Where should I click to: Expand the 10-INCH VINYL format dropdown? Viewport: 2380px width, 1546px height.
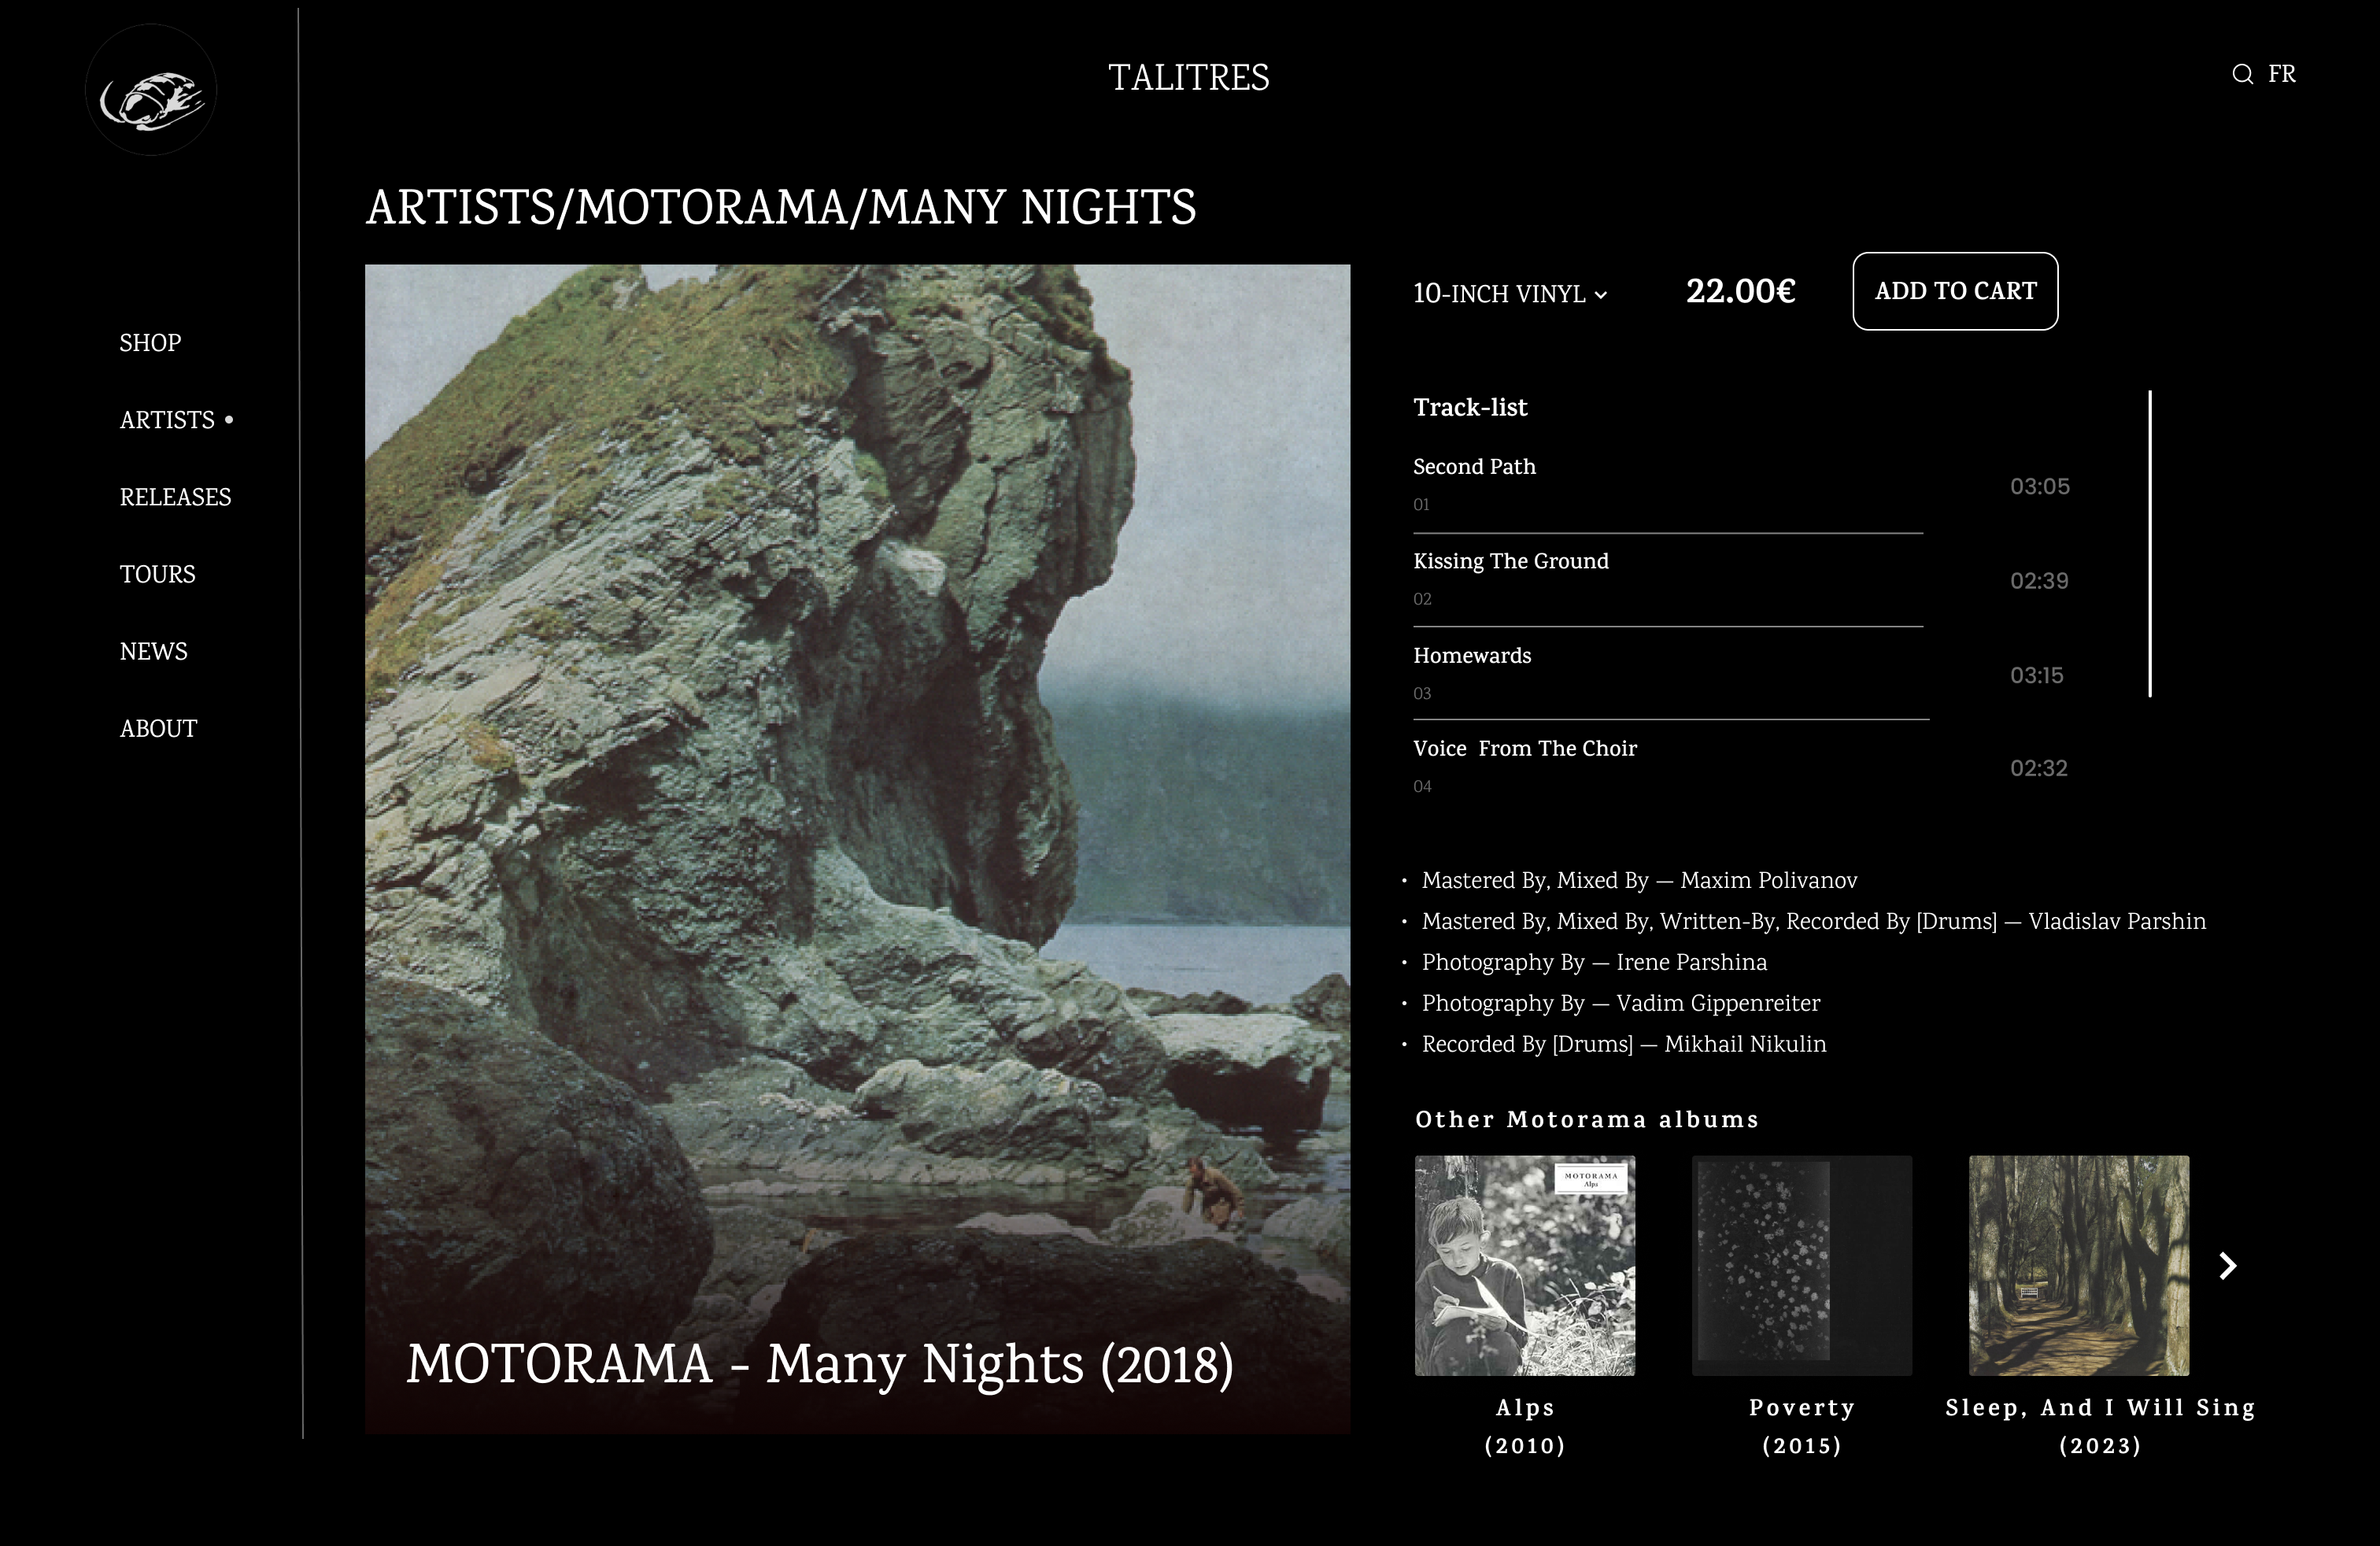coord(1510,294)
